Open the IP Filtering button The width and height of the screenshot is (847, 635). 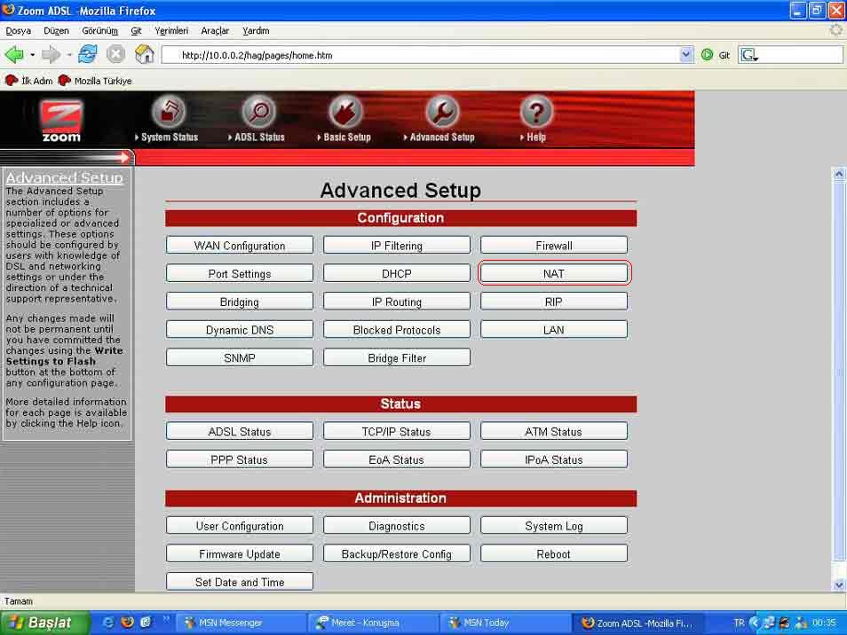click(397, 246)
